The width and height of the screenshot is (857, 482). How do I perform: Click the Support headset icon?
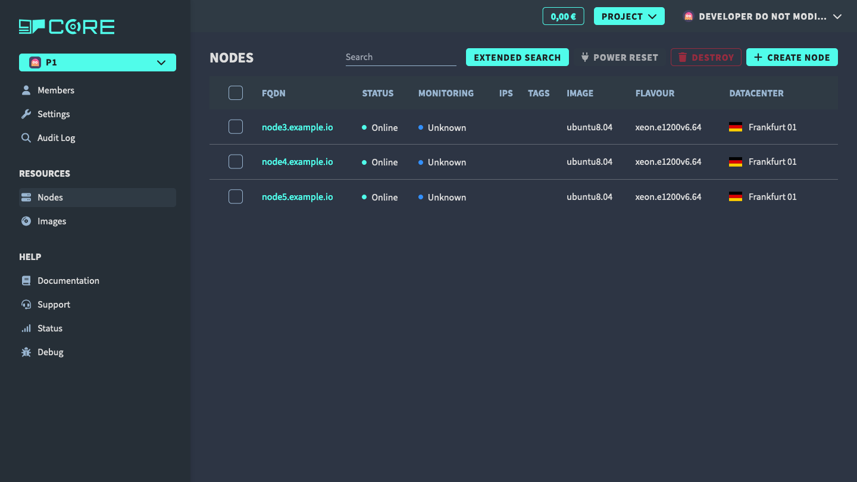[x=26, y=305]
